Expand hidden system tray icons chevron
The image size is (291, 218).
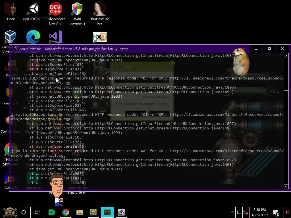[x=232, y=213]
